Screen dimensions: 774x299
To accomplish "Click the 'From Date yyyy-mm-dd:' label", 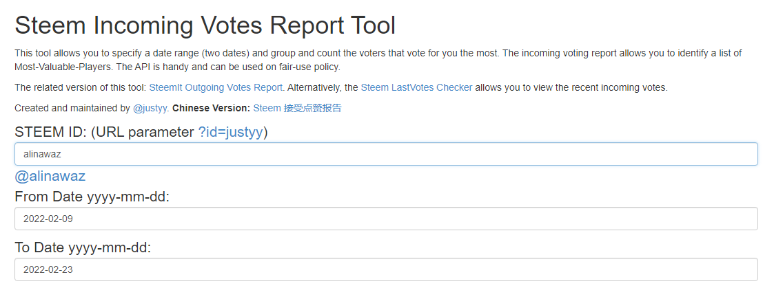I will coord(92,197).
